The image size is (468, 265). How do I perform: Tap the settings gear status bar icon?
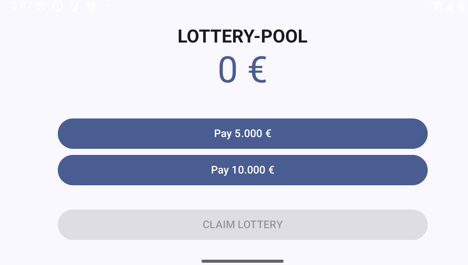41,6
